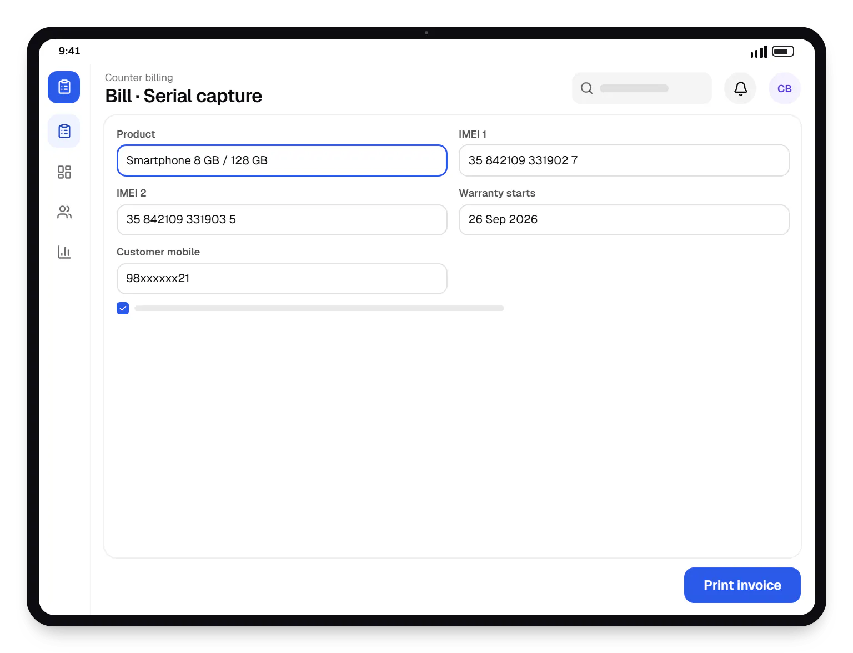Image resolution: width=853 pixels, height=653 pixels.
Task: Click the 'Product' field label
Action: [x=136, y=134]
